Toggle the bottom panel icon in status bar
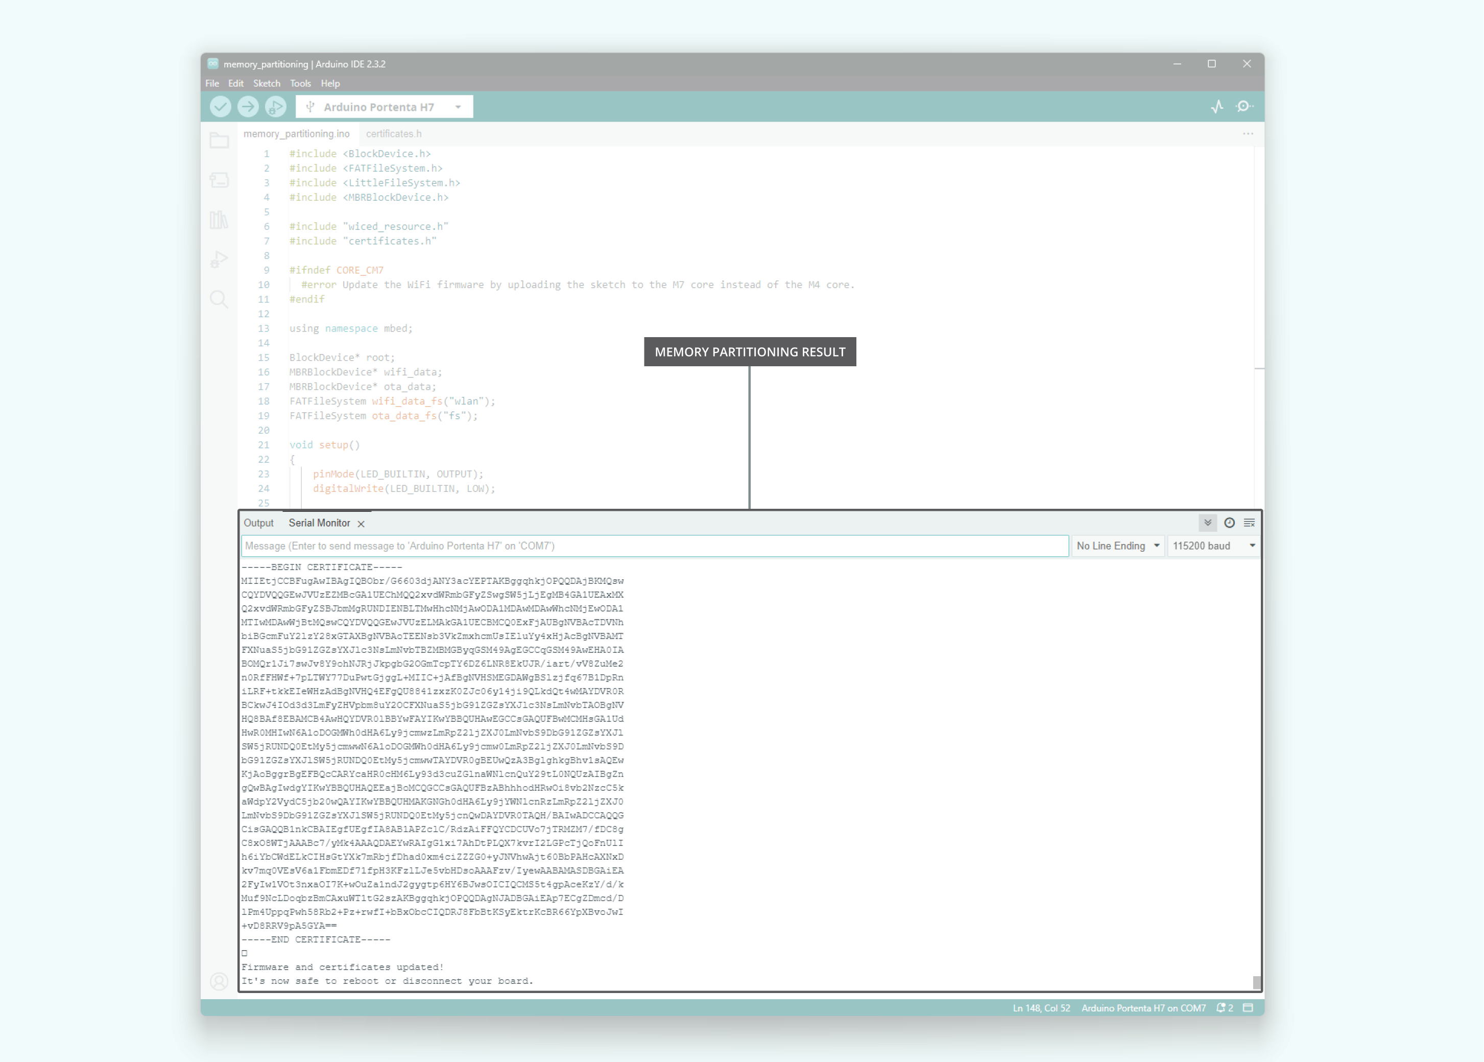This screenshot has height=1062, width=1484. click(1248, 1008)
